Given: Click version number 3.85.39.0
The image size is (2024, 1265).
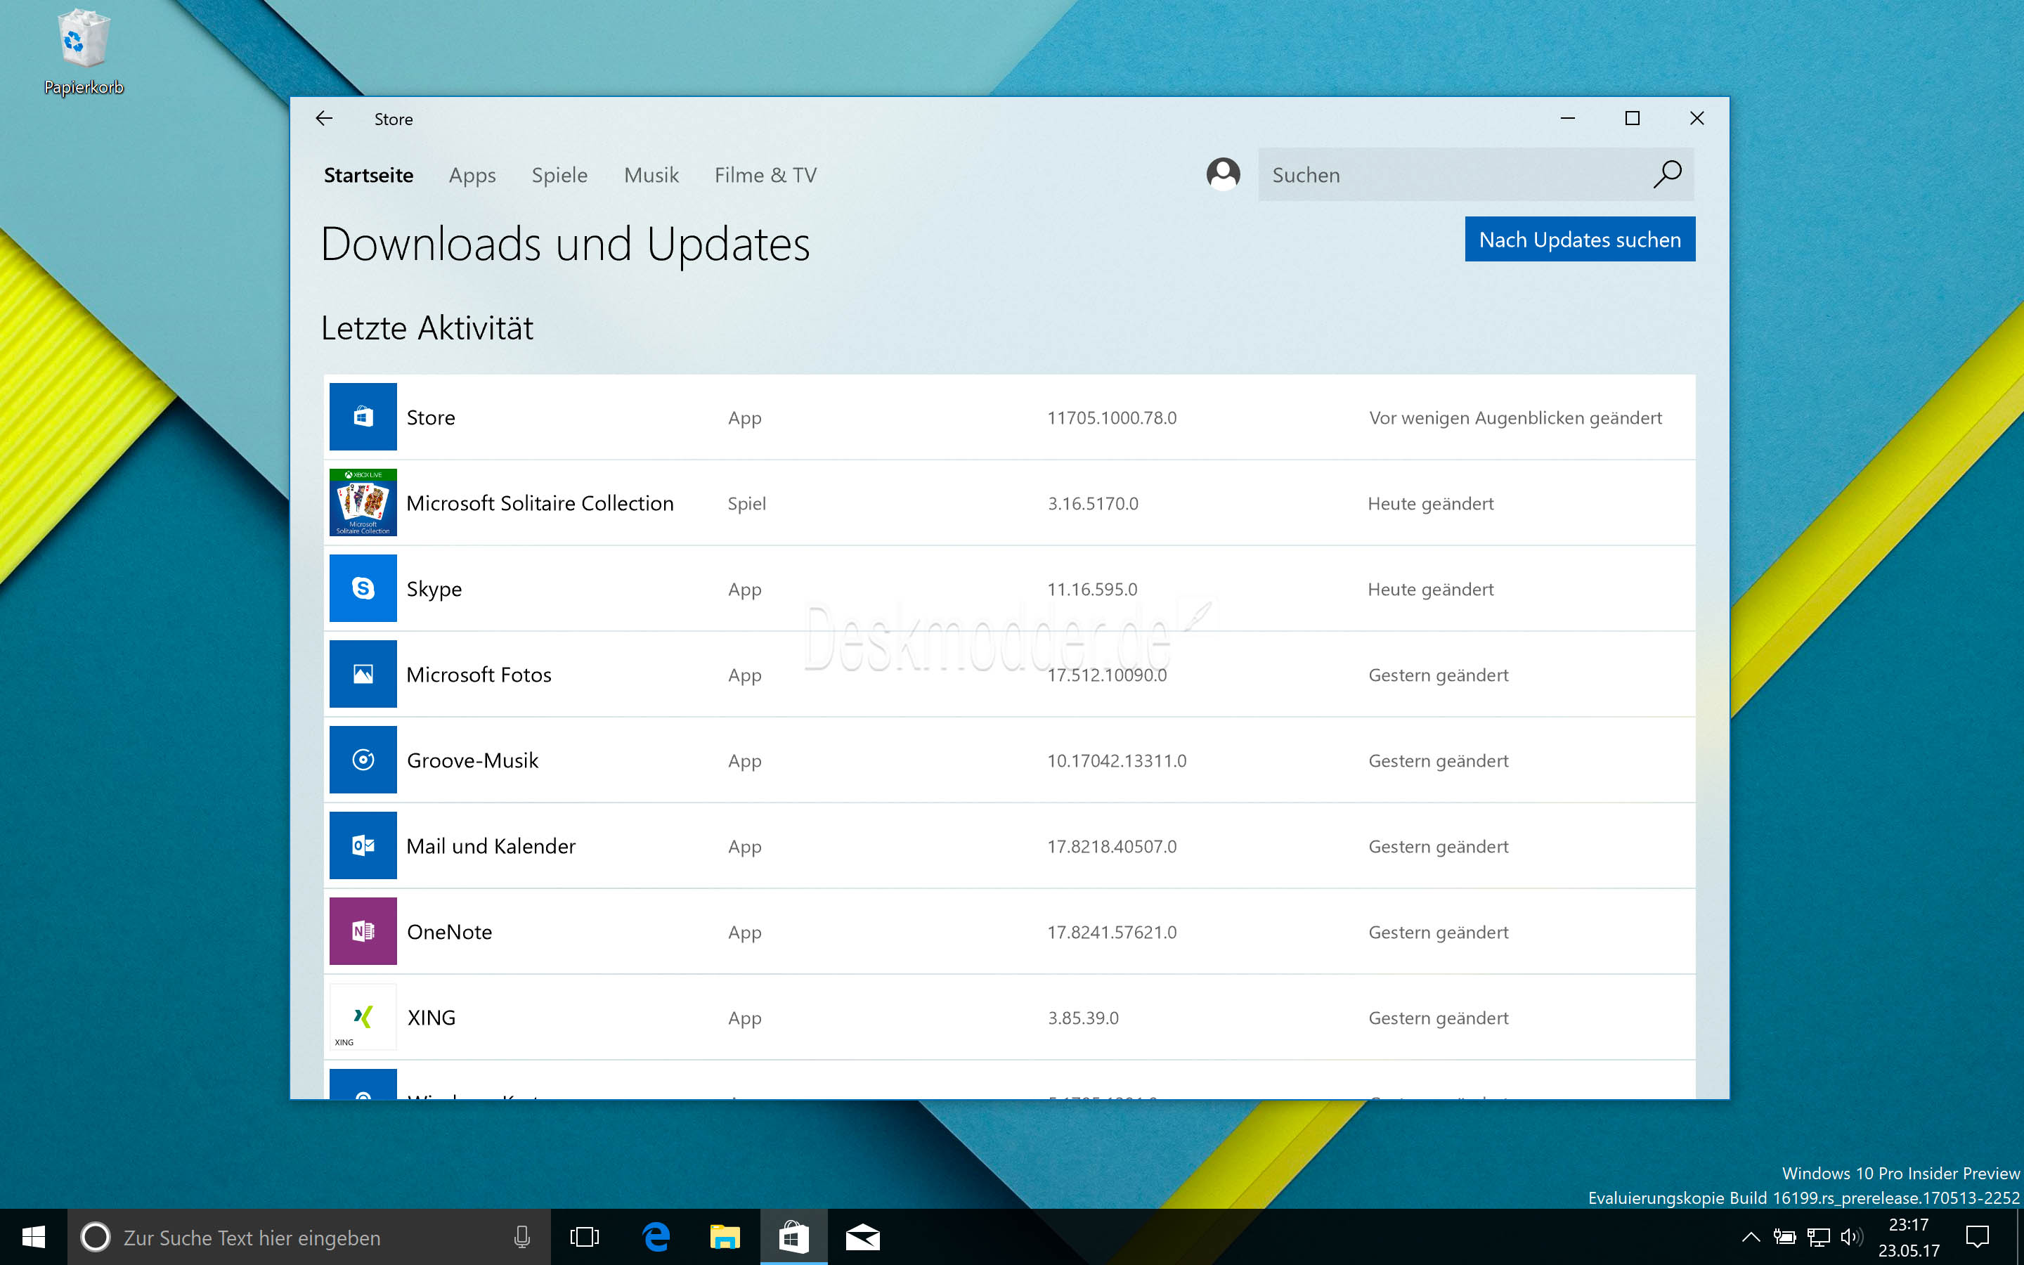Looking at the screenshot, I should pos(1083,1018).
